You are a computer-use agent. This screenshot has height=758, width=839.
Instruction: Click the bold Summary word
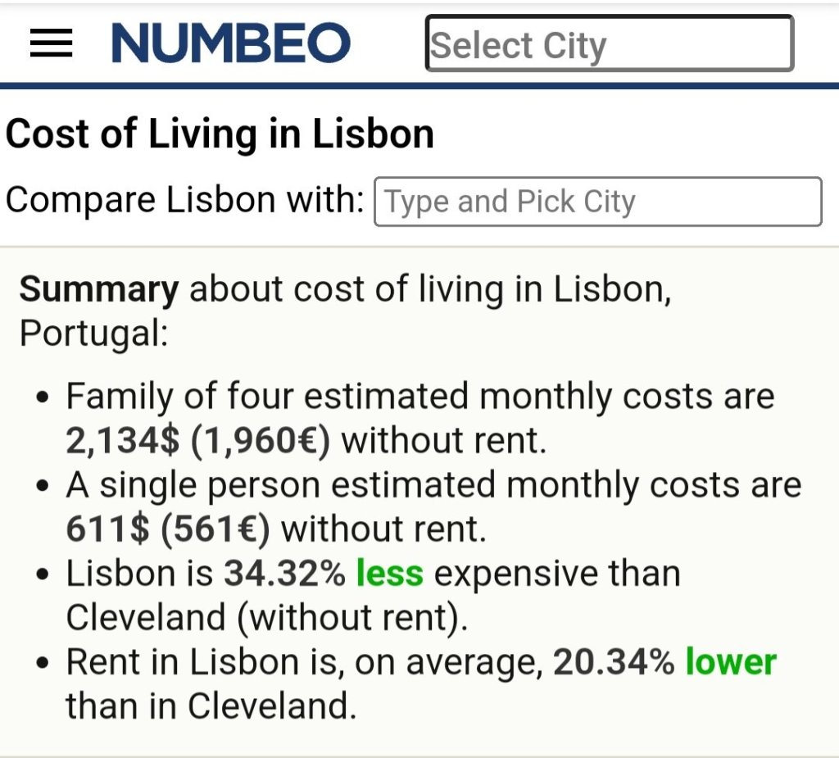98,289
